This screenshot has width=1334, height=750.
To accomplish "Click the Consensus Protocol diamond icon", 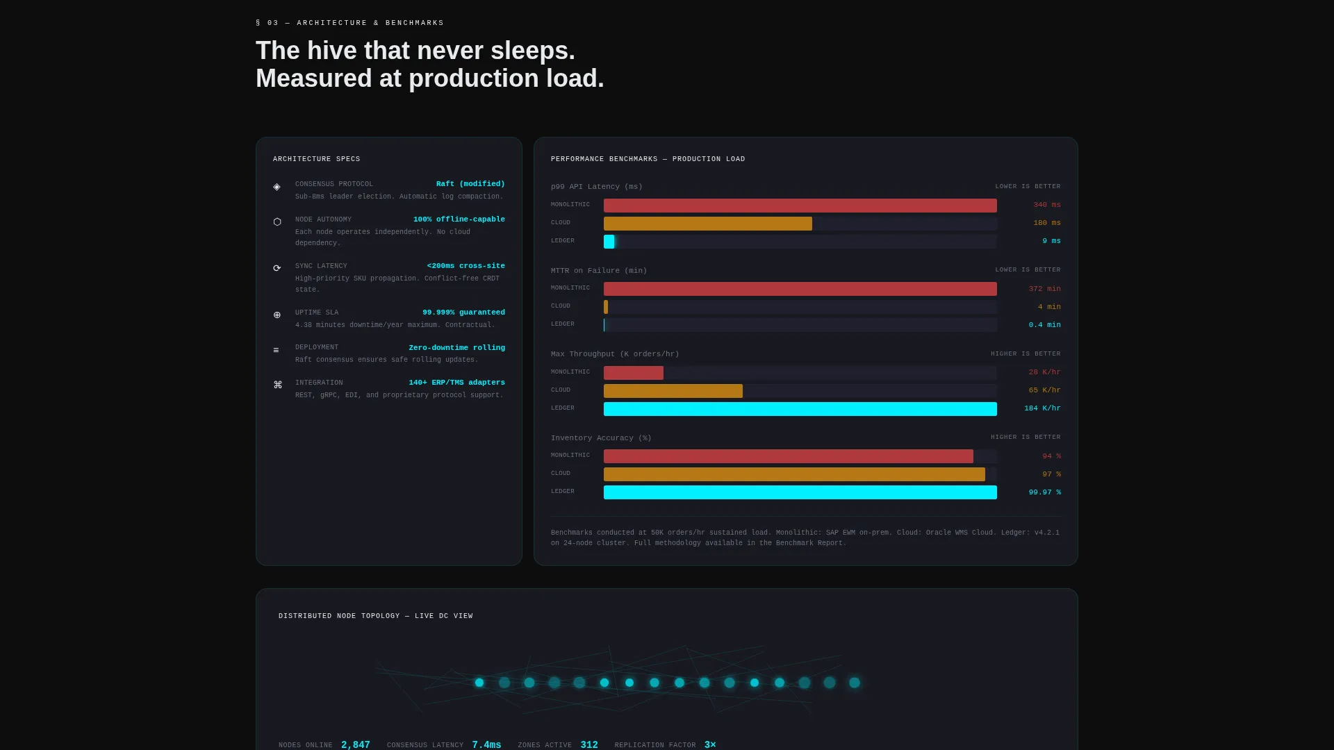I will [277, 187].
